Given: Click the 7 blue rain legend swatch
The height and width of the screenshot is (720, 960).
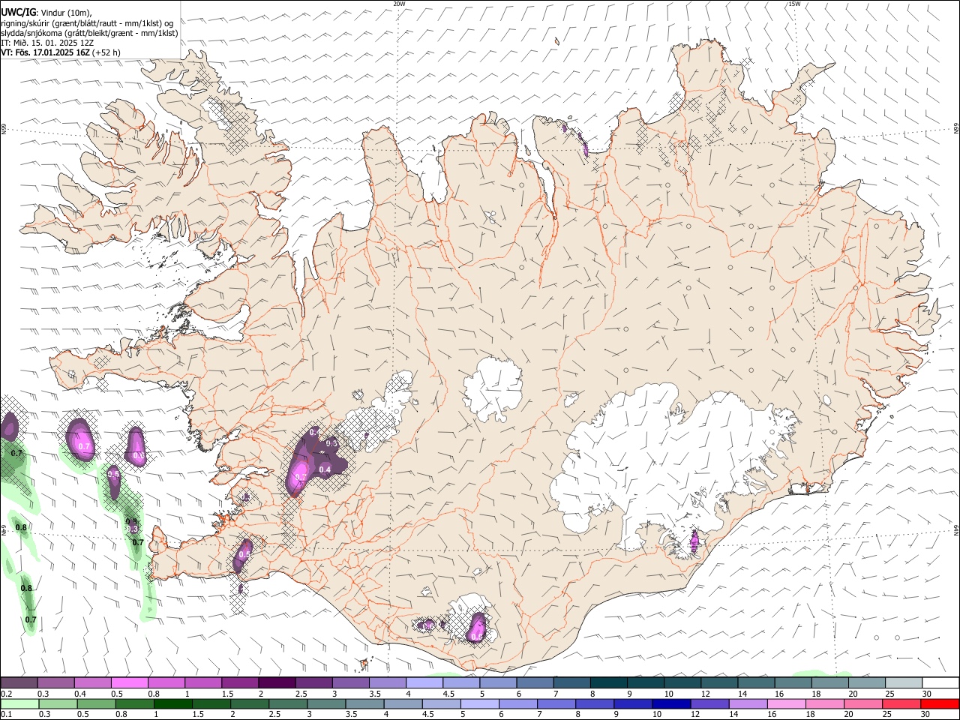Looking at the screenshot, I should pos(556,703).
